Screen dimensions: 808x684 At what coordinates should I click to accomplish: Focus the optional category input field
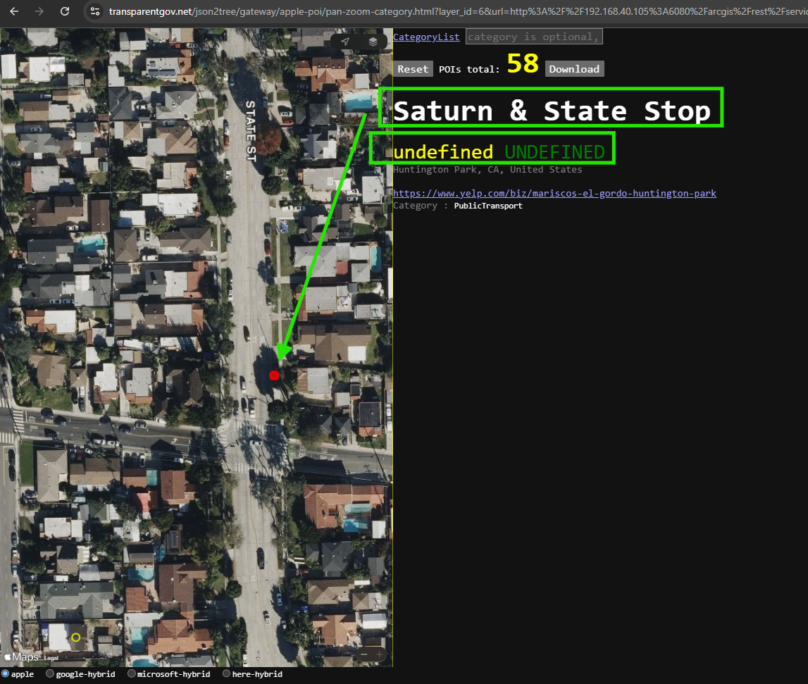pos(534,37)
